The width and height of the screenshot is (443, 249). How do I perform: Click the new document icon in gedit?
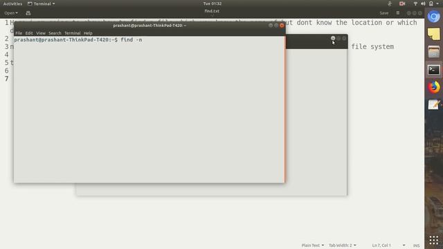28,13
